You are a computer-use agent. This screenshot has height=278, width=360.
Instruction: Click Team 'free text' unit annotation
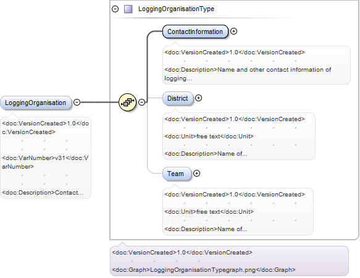[209, 212]
